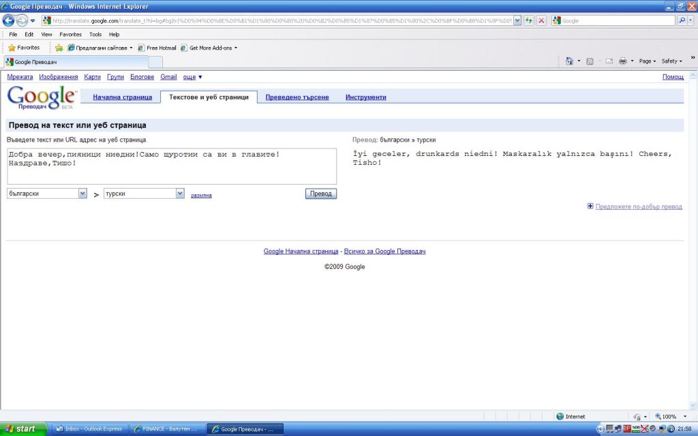Click the Превод translate button

321,193
